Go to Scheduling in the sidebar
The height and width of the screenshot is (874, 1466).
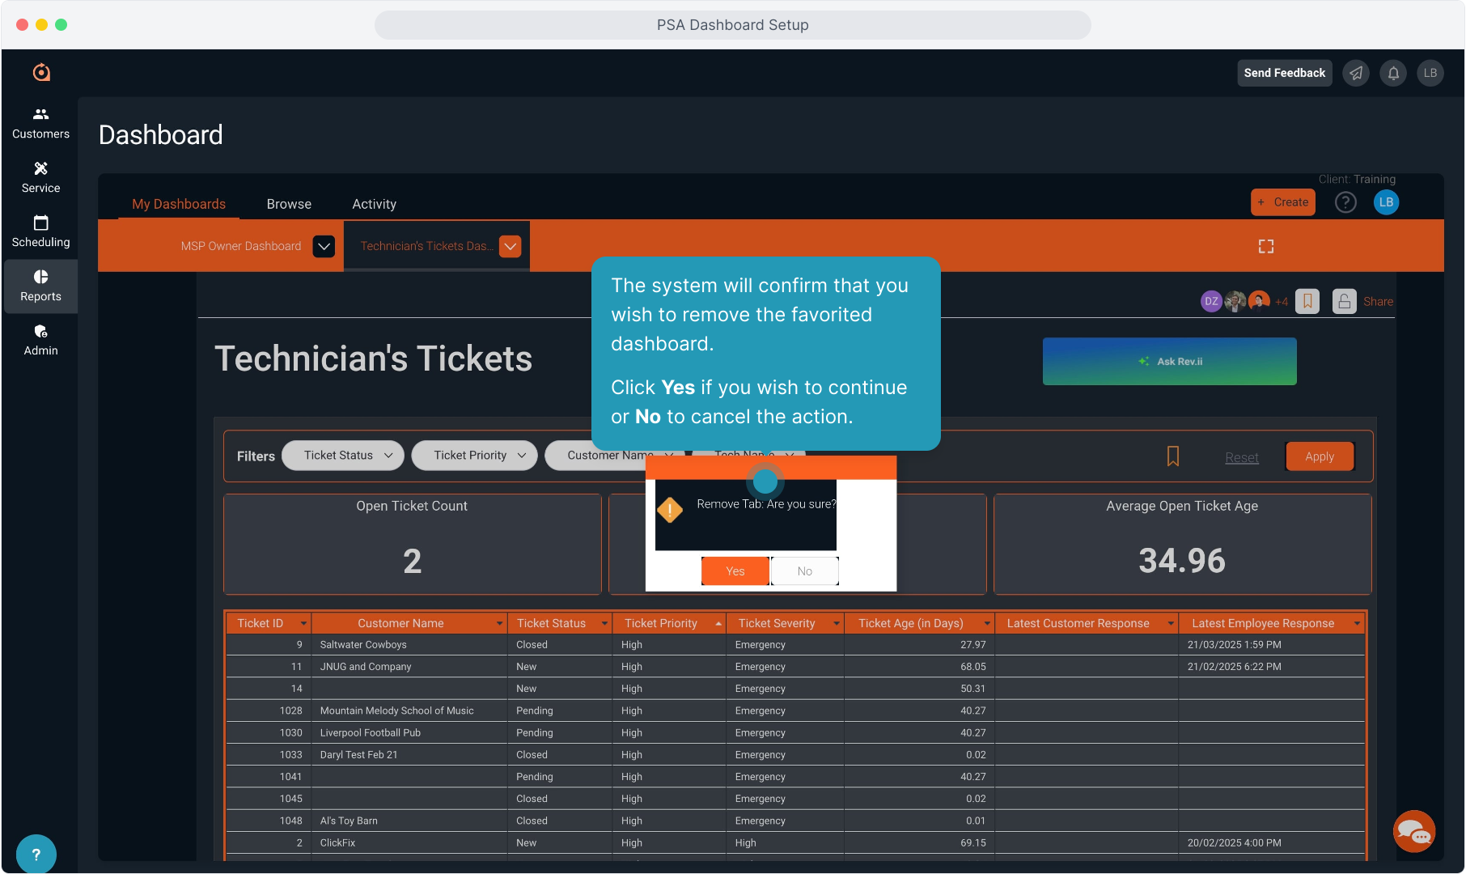click(40, 231)
